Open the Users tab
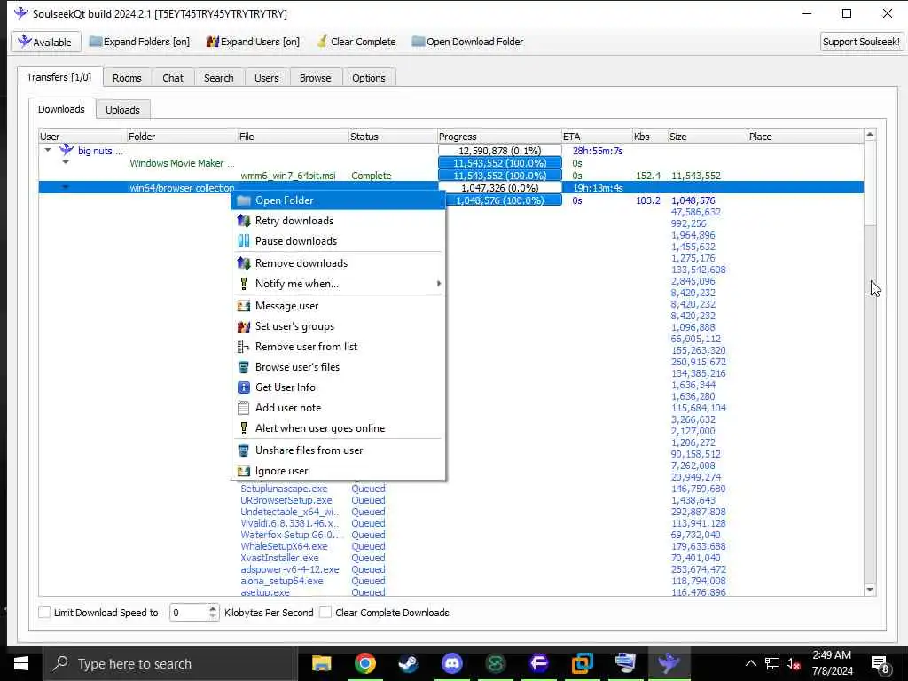 coord(266,78)
